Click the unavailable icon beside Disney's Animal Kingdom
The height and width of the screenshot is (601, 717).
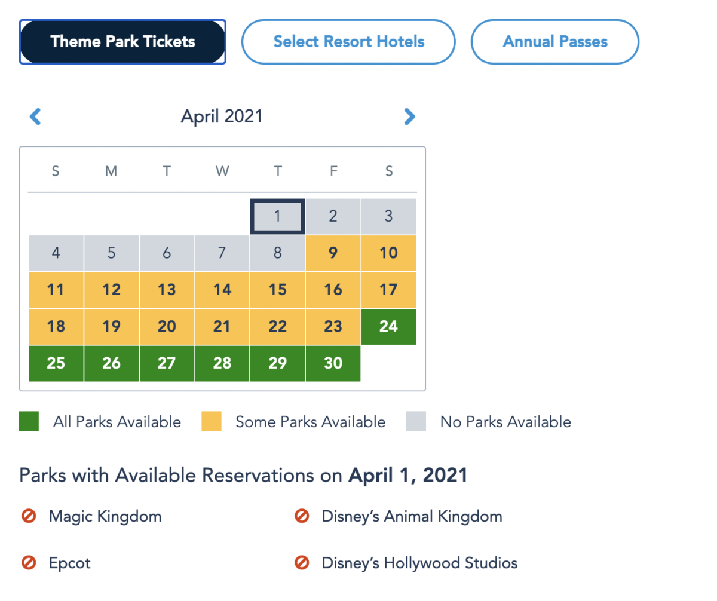pyautogui.click(x=302, y=516)
